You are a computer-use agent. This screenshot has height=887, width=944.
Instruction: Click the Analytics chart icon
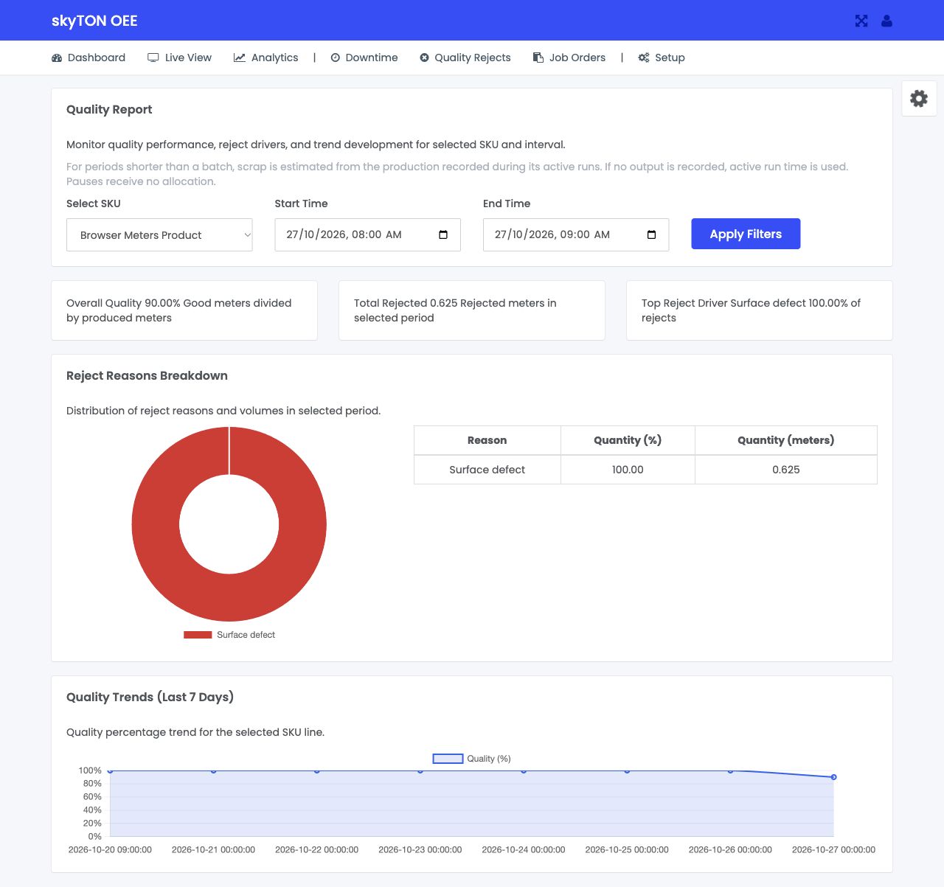click(240, 58)
